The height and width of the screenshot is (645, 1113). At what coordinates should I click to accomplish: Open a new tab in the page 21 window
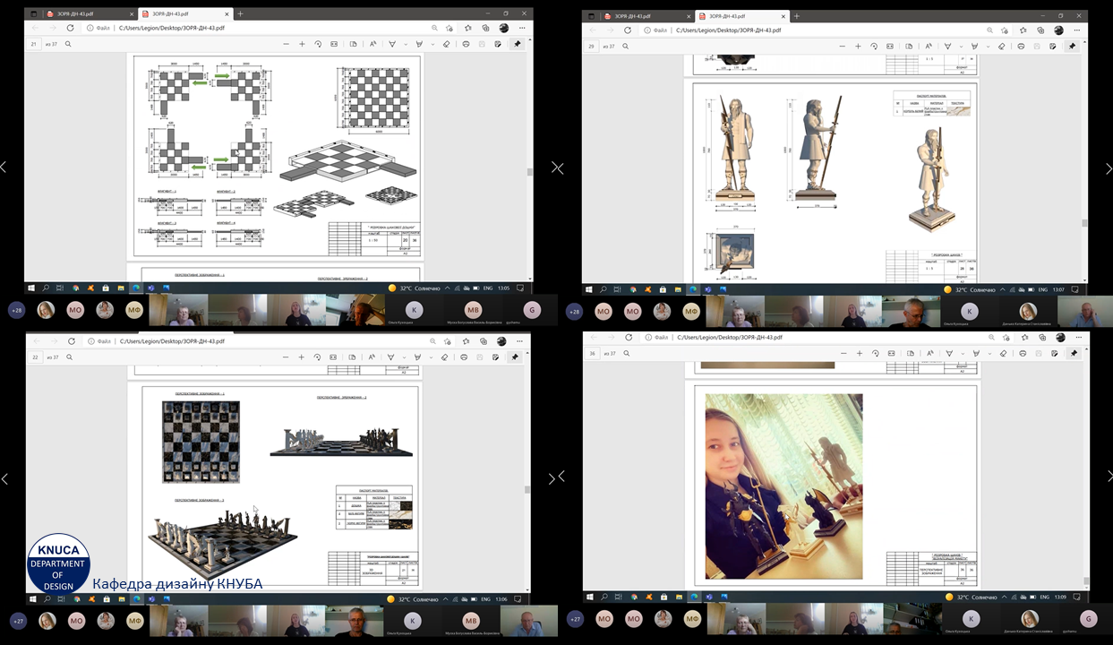[x=240, y=14]
